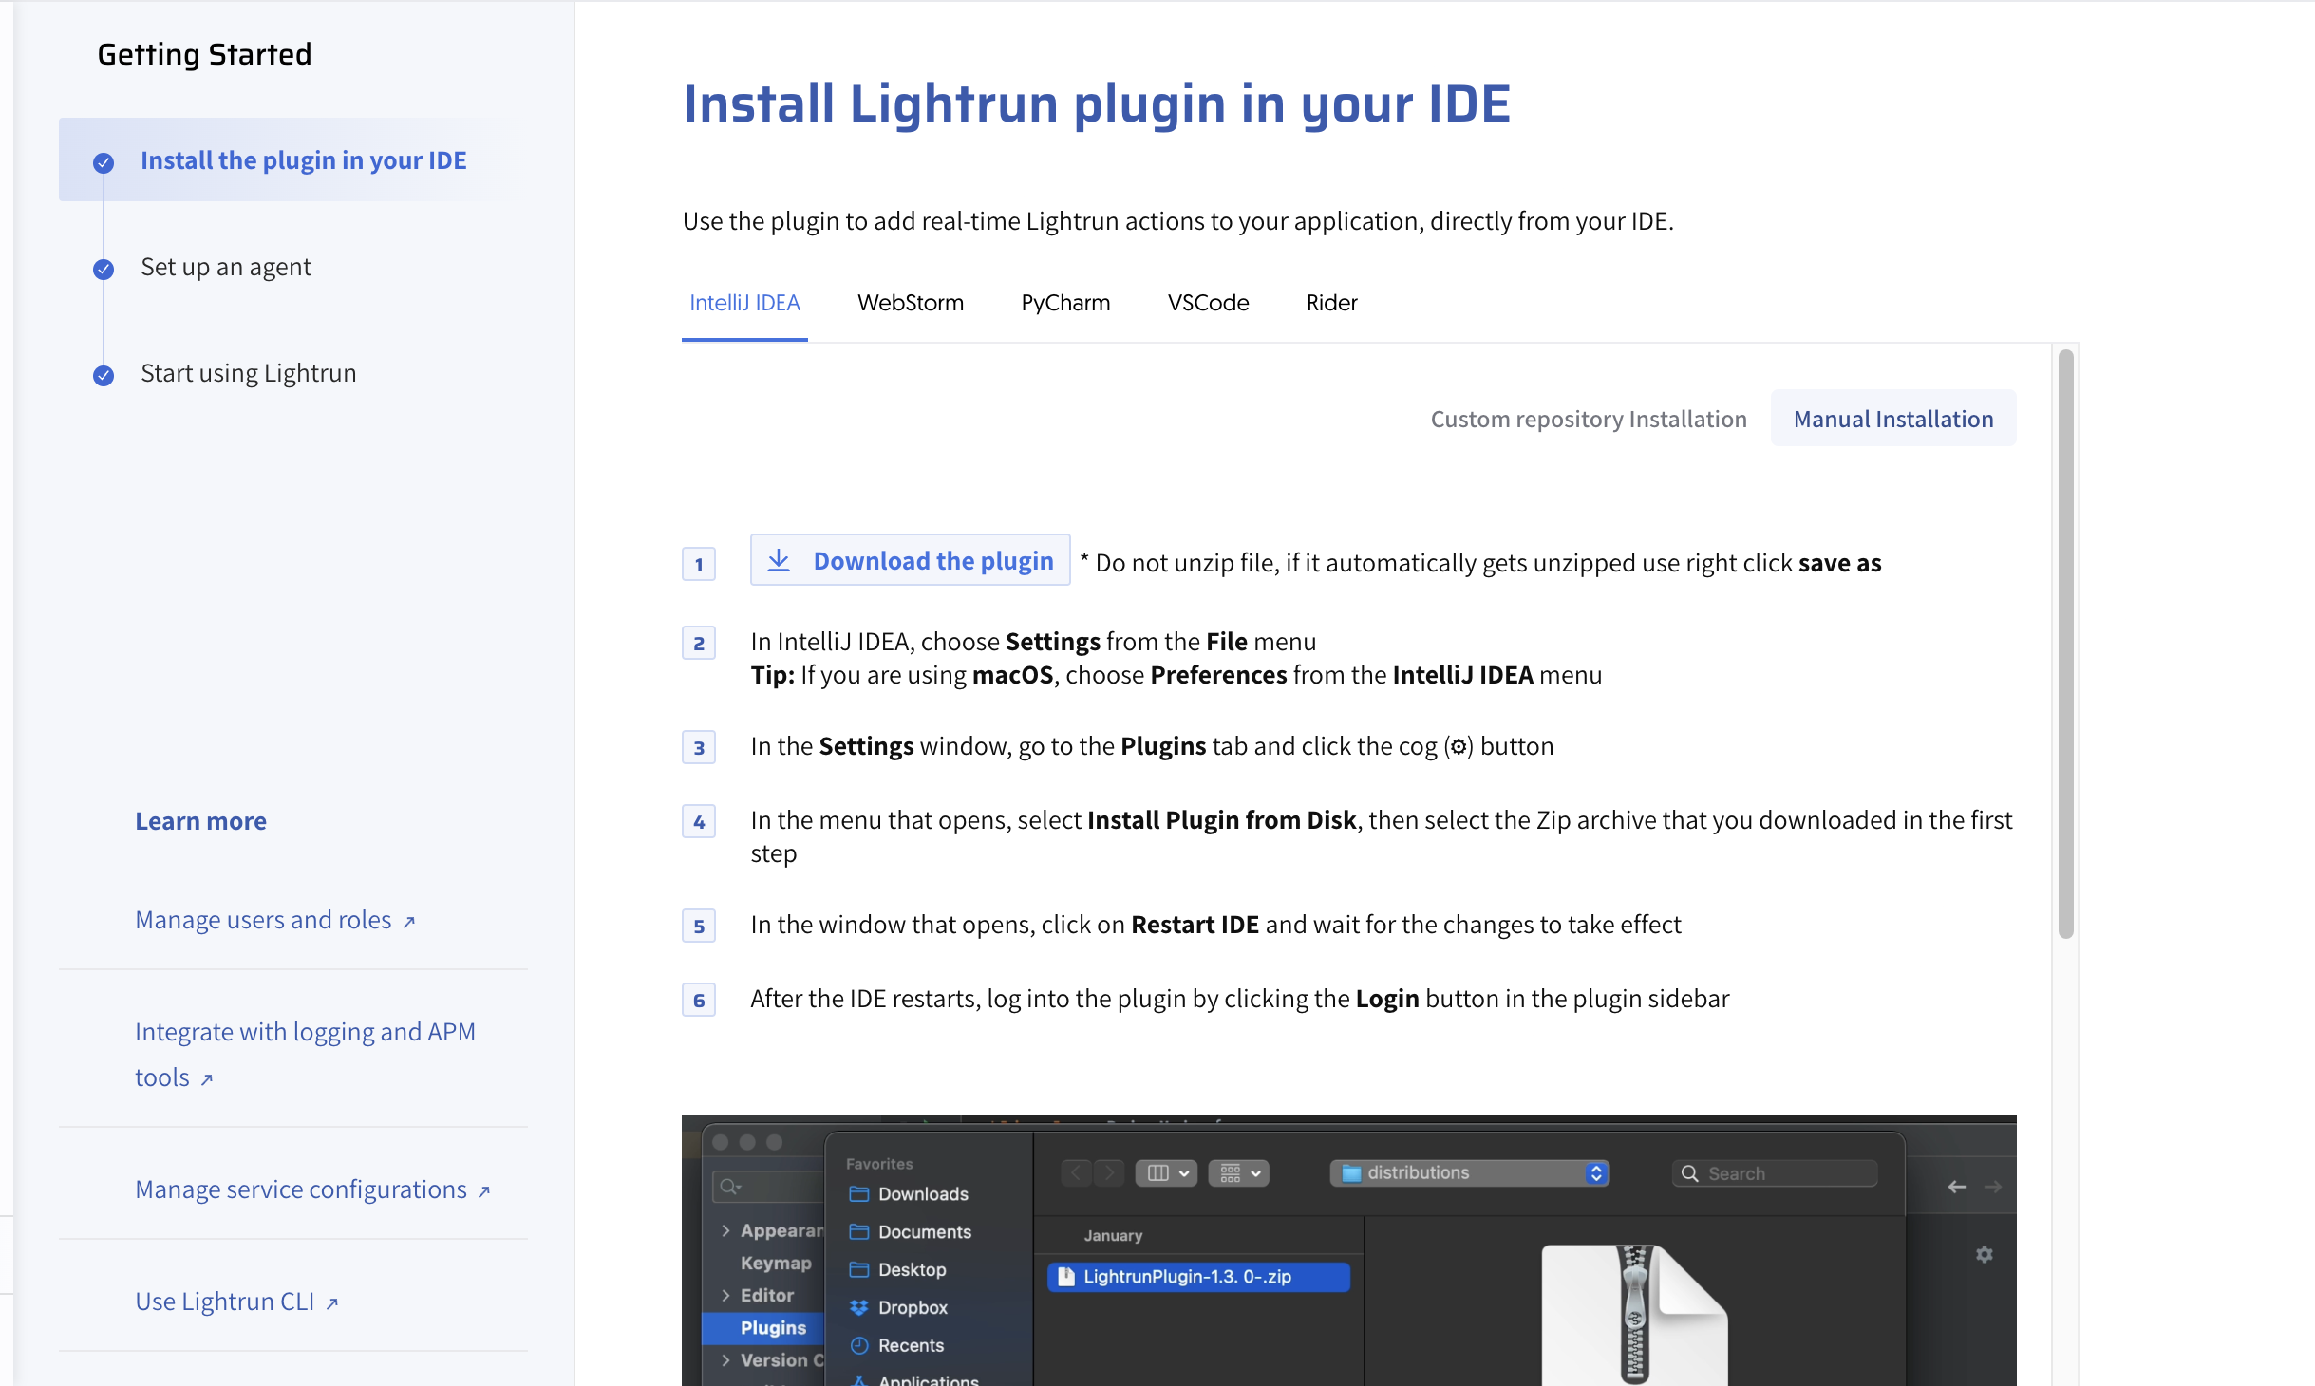Open the Manage service configurations link

click(x=301, y=1189)
